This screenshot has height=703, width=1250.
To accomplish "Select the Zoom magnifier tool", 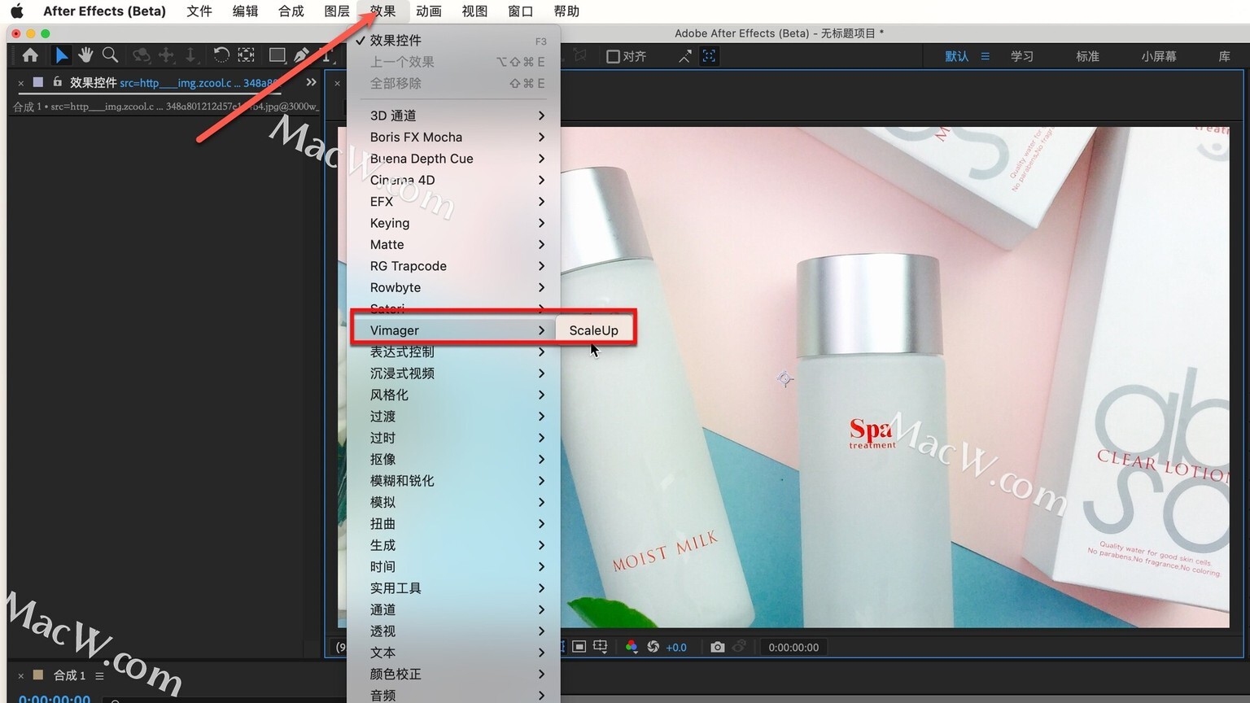I will [x=110, y=55].
